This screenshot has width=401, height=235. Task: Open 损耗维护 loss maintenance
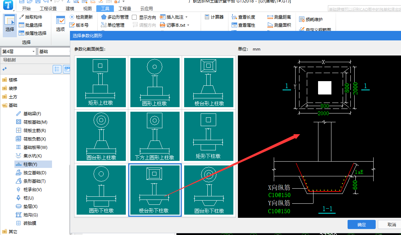click(x=311, y=19)
